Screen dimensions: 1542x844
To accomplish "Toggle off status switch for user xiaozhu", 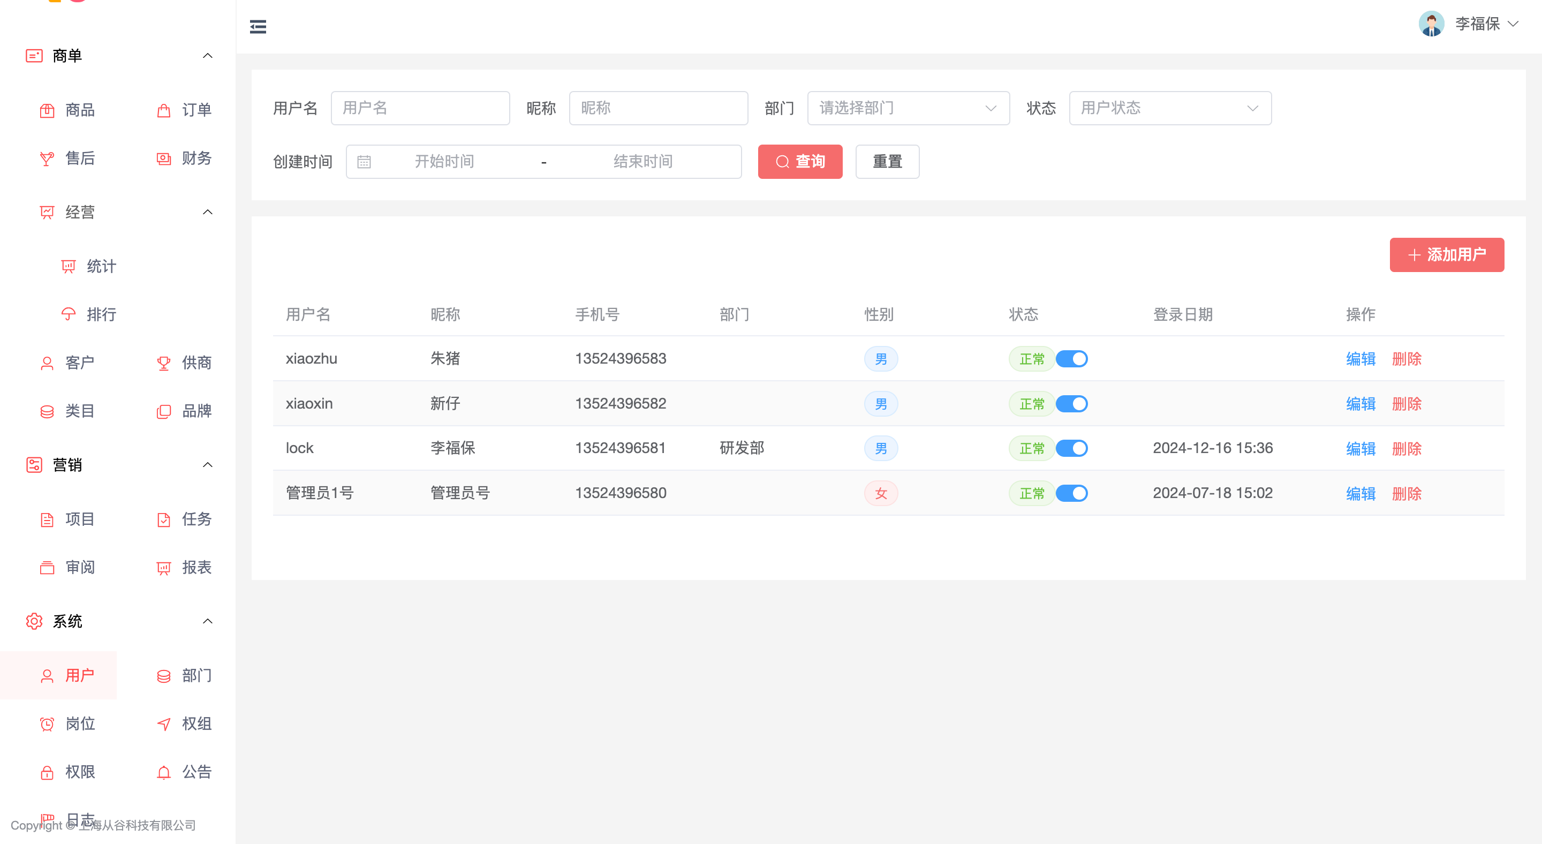I will [1072, 359].
